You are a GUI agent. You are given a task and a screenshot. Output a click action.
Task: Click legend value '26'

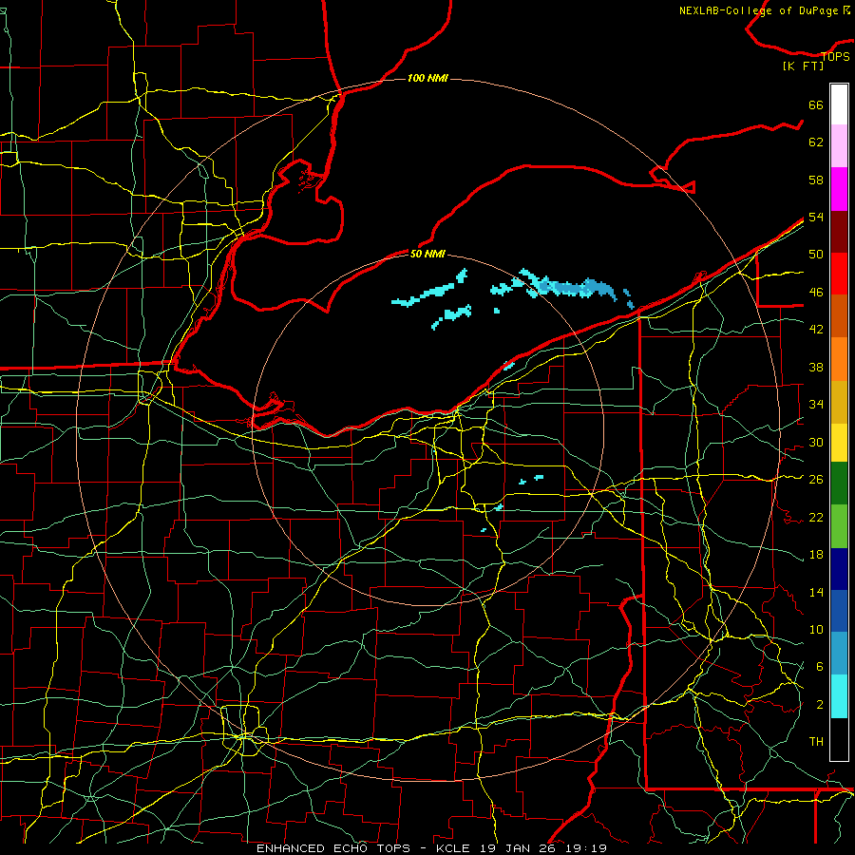pyautogui.click(x=816, y=480)
